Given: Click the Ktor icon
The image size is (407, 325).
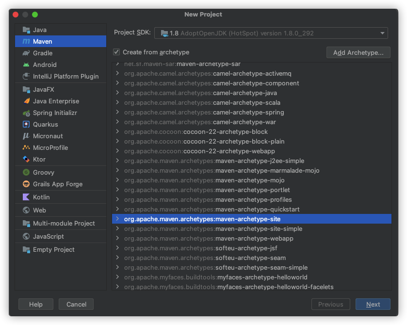Looking at the screenshot, I should point(26,159).
